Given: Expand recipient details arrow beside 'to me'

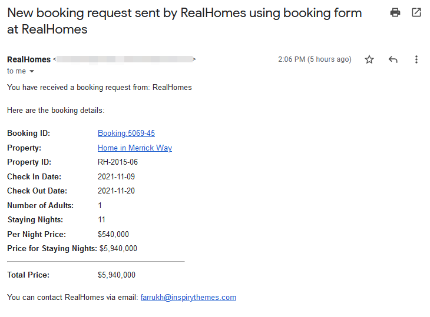Looking at the screenshot, I should point(32,71).
